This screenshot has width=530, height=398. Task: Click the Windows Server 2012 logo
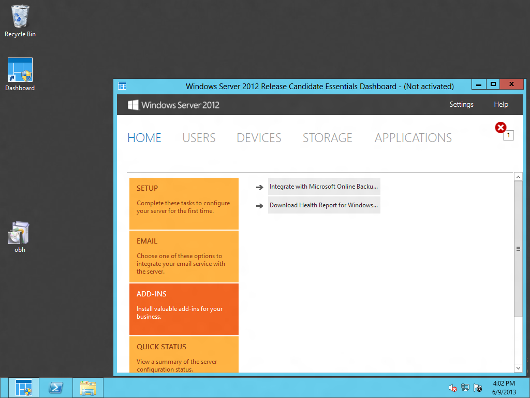tap(173, 105)
